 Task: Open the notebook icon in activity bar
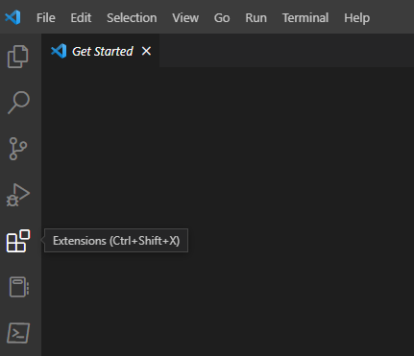(x=19, y=287)
